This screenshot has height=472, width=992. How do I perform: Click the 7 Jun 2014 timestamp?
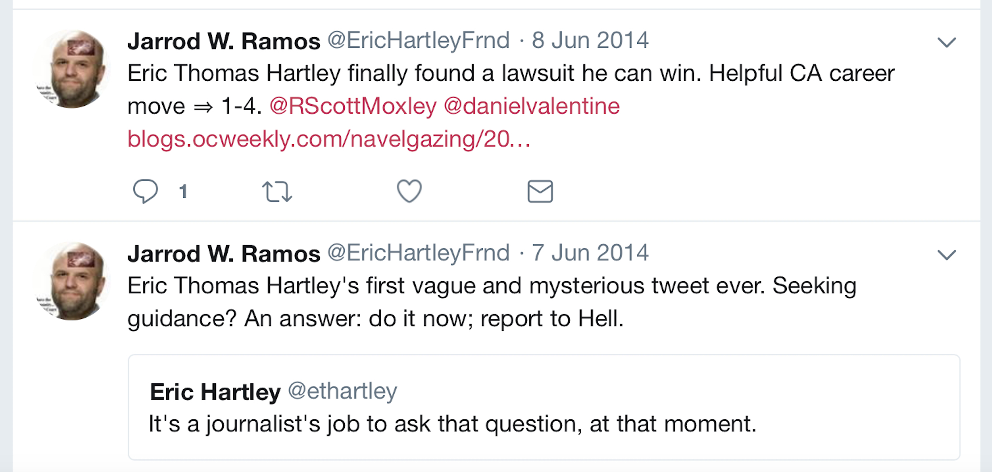(590, 253)
